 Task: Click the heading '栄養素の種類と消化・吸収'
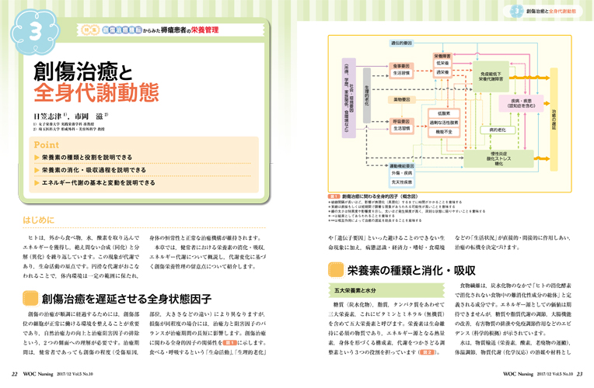click(x=411, y=270)
